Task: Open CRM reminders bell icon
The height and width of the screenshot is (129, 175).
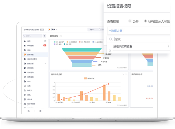Action: point(25,46)
